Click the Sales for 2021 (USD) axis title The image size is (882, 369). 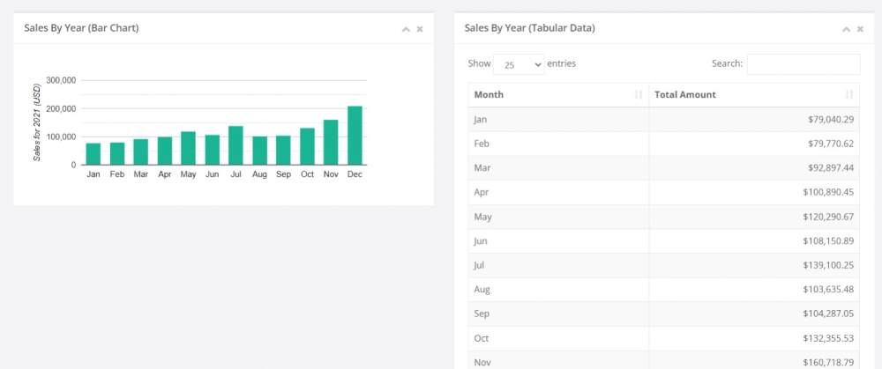click(37, 122)
